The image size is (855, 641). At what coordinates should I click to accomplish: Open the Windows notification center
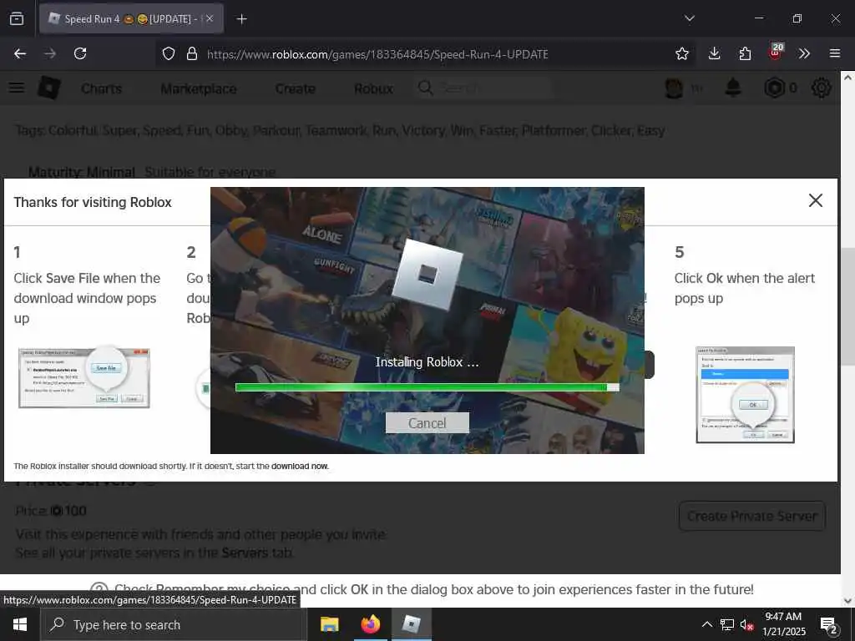click(x=829, y=625)
